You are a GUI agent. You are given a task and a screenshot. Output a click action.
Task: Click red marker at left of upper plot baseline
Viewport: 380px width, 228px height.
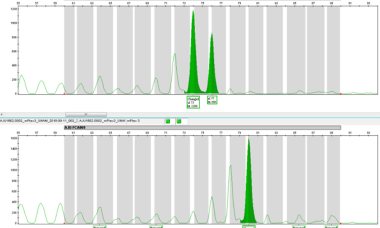[64, 93]
